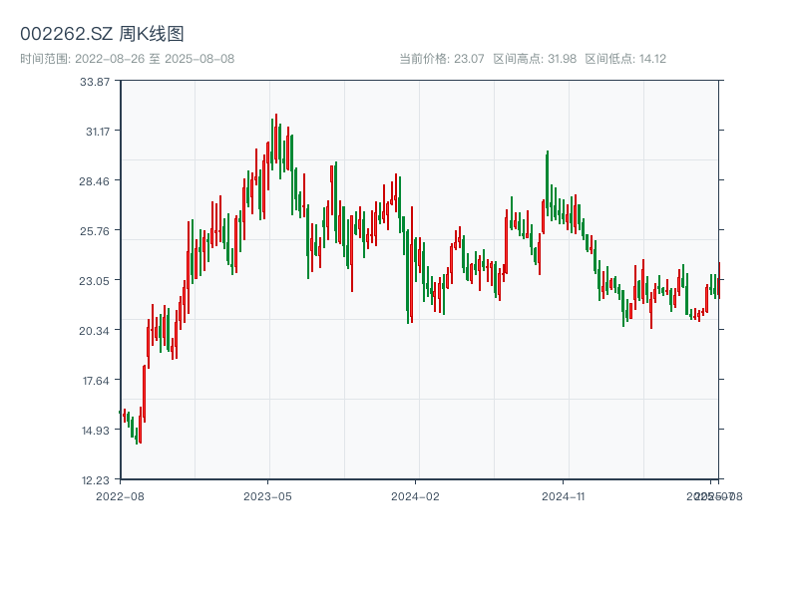Image resolution: width=798 pixels, height=598 pixels.
Task: Click the 14.93 y-axis price label
Action: pyautogui.click(x=95, y=431)
